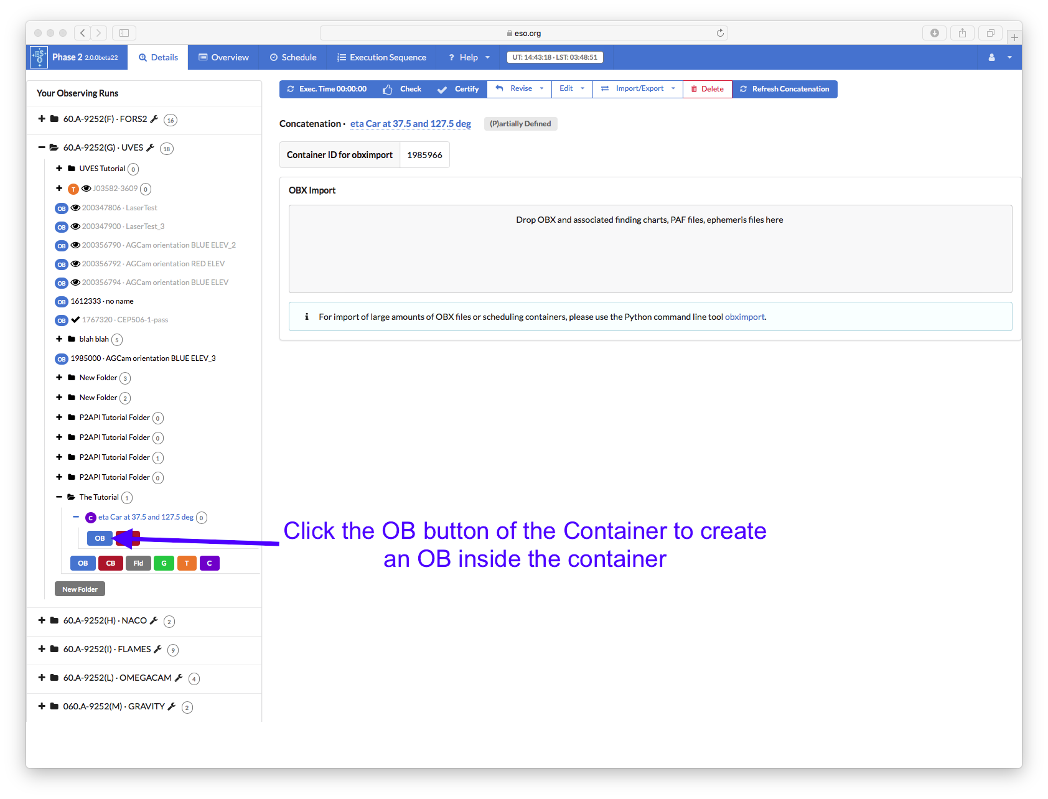
Task: Toggle eye icon for J03582-3609 entry
Action: coord(87,189)
